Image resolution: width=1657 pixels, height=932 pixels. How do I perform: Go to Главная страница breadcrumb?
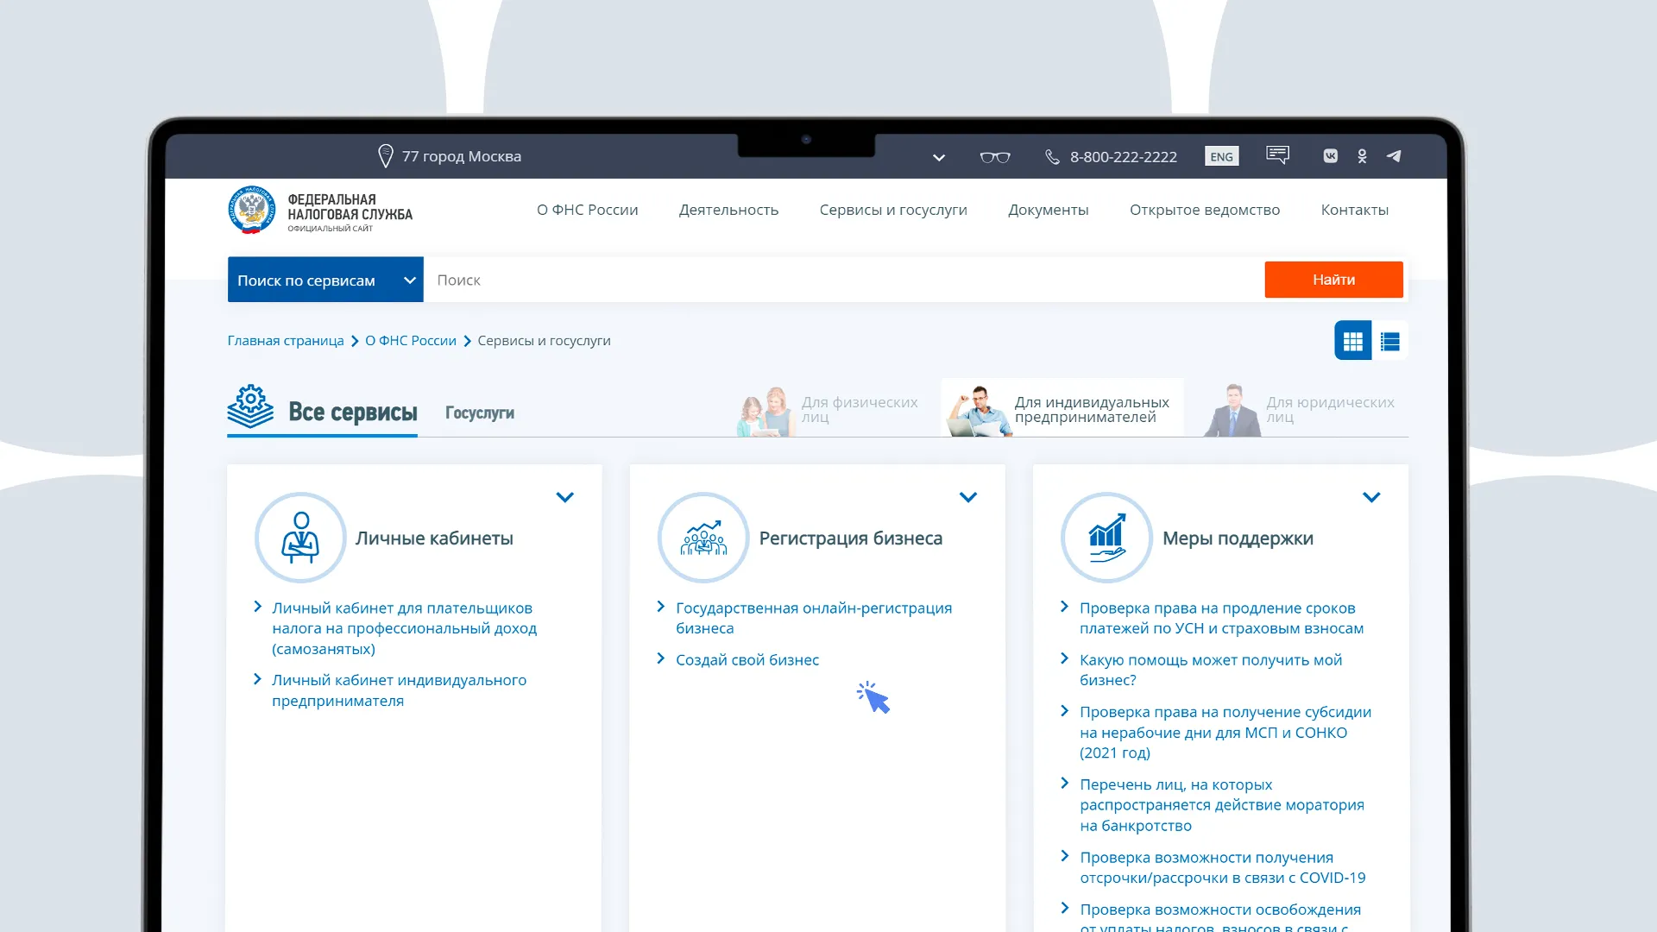point(286,341)
